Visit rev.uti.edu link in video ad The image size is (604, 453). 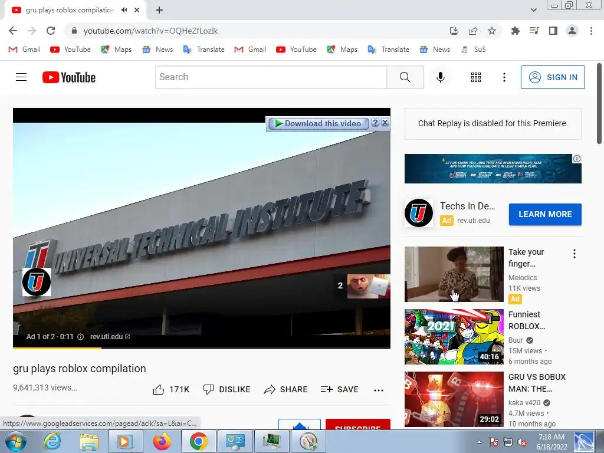point(110,337)
